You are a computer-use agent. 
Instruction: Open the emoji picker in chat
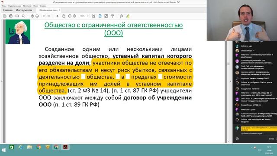coord(237,139)
